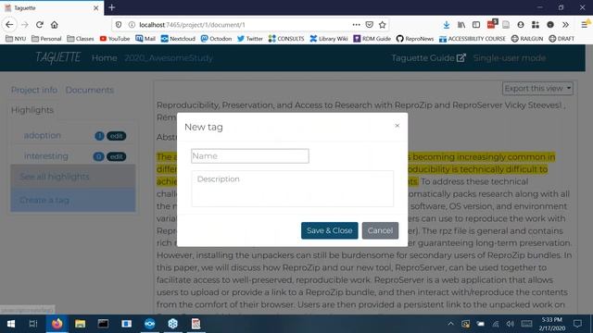Viewport: 593px width, 333px height.
Task: Go back with the browser back arrow
Action: point(9,25)
